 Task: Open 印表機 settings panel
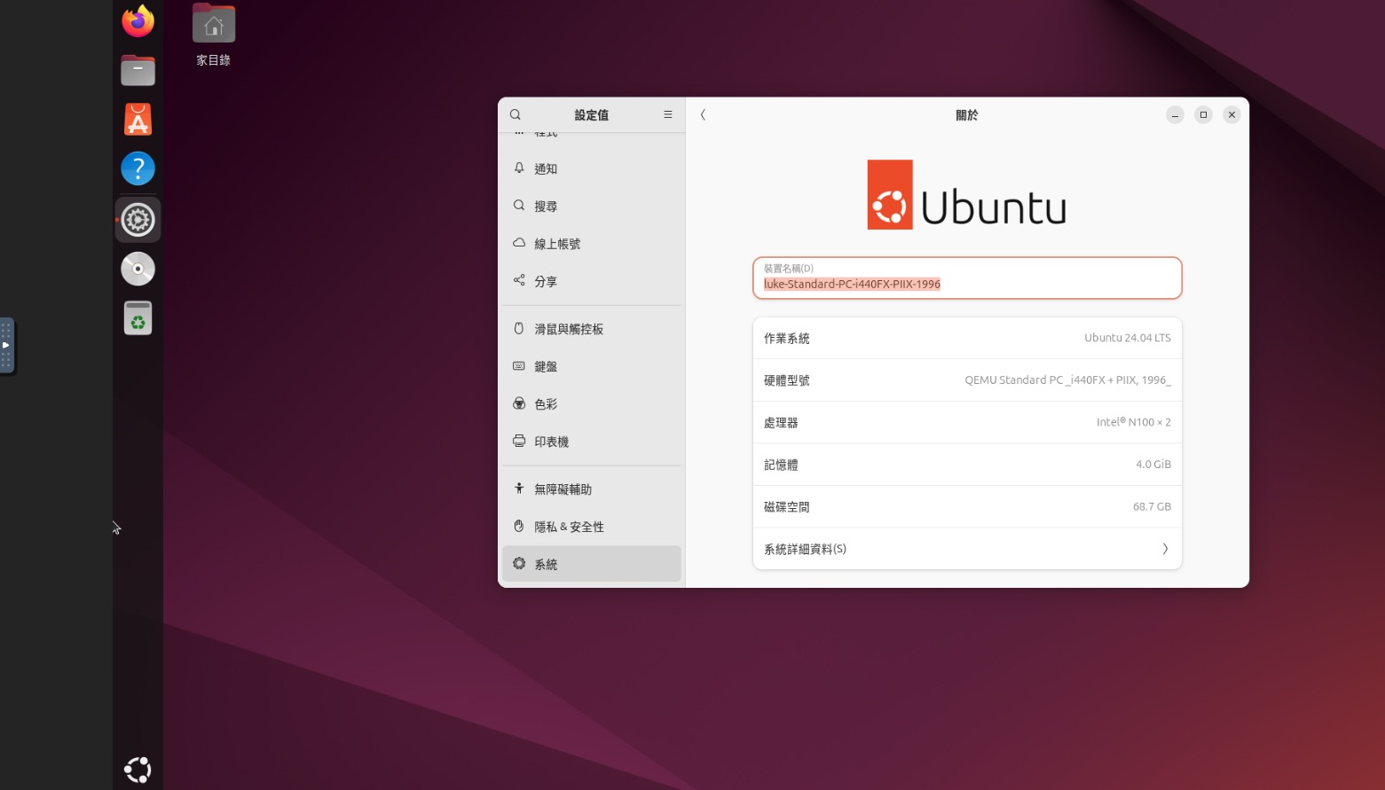pyautogui.click(x=592, y=442)
